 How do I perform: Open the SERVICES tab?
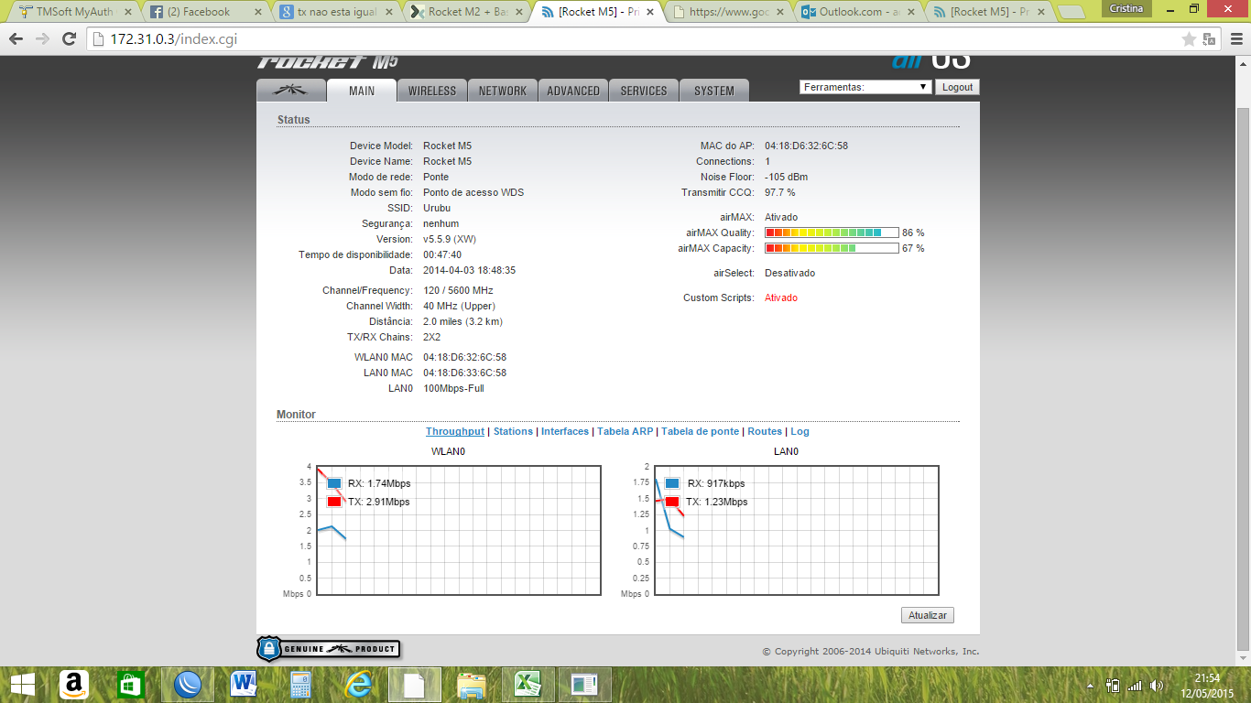pyautogui.click(x=644, y=91)
